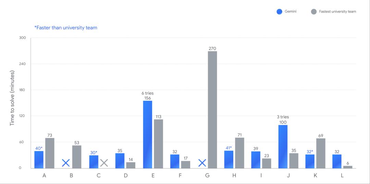Click the gray Fastest university team legend dot
The height and width of the screenshot is (184, 370).
(x=313, y=12)
